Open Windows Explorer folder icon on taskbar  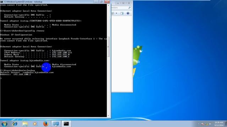(x=25, y=124)
